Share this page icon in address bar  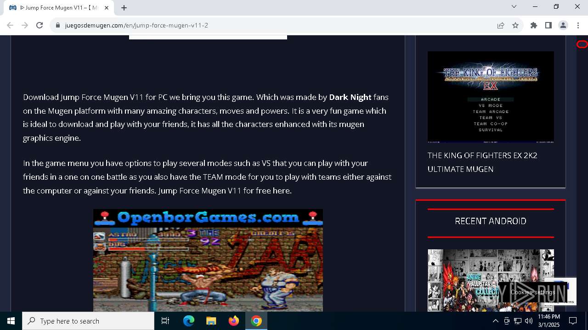coord(501,25)
